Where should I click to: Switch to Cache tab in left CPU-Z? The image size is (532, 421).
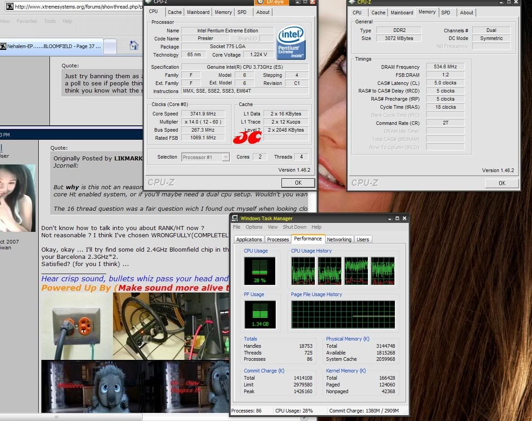click(174, 12)
